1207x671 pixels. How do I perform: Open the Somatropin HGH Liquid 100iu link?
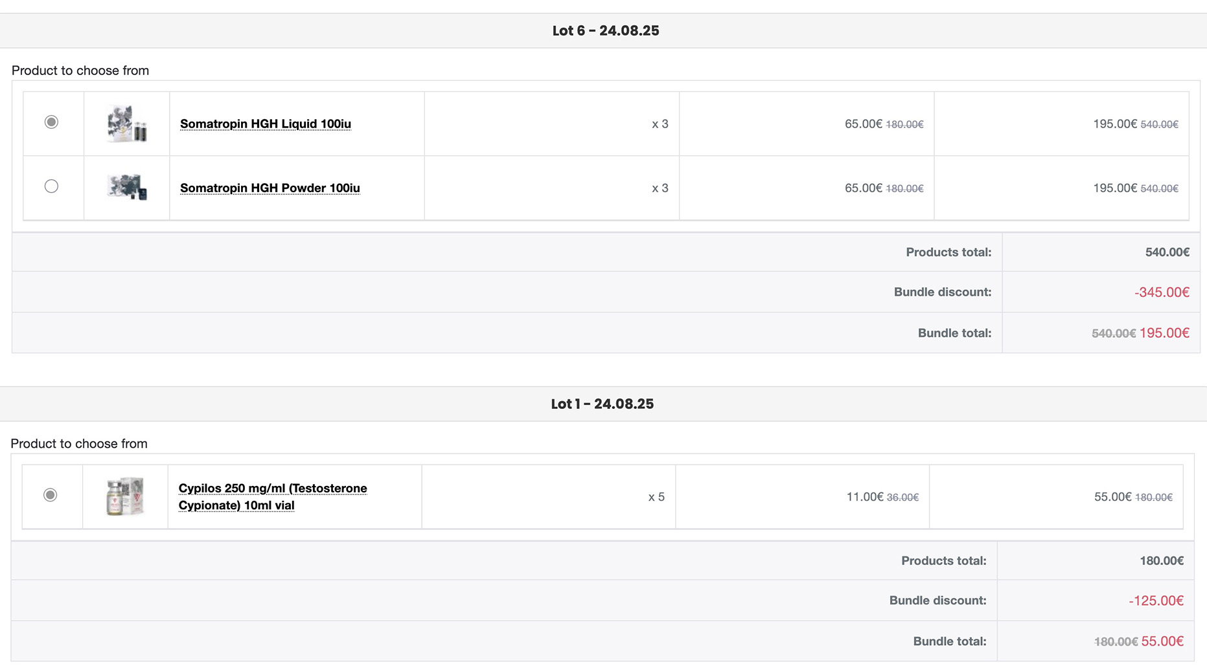pos(266,124)
